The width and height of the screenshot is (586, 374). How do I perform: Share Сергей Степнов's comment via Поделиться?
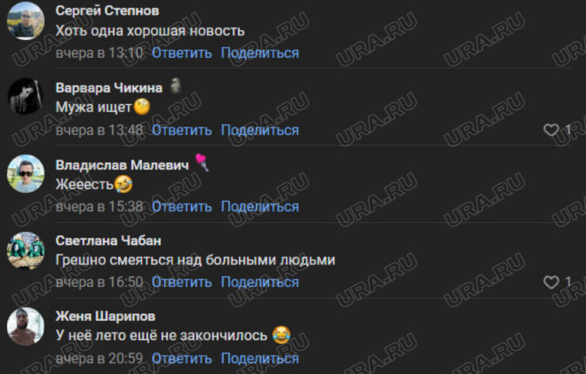click(x=260, y=53)
